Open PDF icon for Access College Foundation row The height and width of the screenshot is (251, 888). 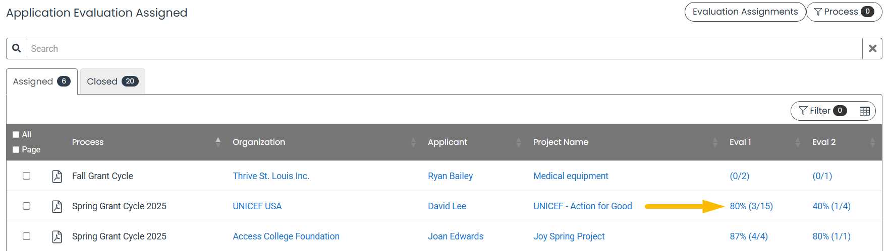click(x=57, y=236)
